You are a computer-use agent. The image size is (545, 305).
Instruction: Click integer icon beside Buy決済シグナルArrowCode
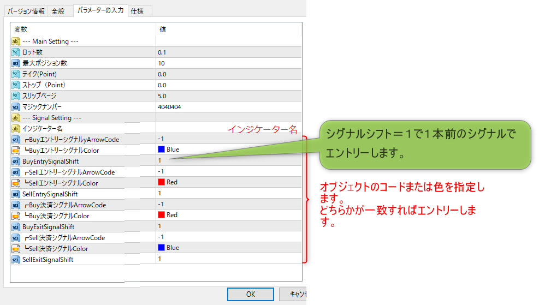pos(15,205)
